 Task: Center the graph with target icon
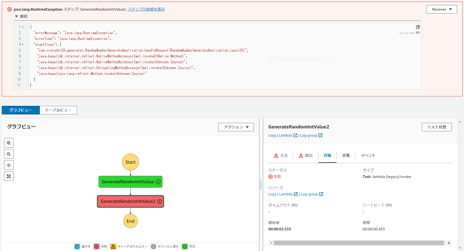point(9,165)
